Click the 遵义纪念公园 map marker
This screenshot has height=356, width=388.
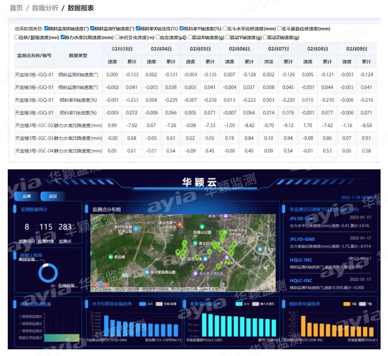pos(195,243)
